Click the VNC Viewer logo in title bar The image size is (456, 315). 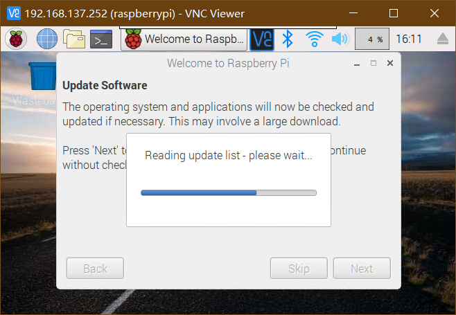coord(14,13)
